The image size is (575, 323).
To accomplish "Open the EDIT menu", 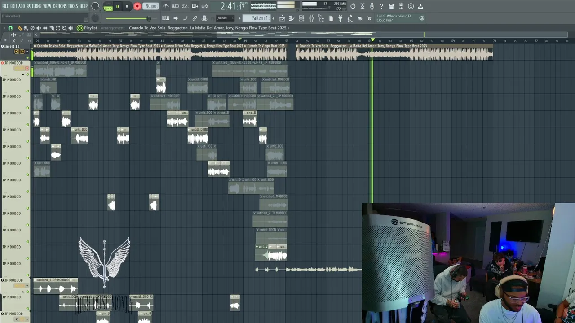I will click(13, 6).
